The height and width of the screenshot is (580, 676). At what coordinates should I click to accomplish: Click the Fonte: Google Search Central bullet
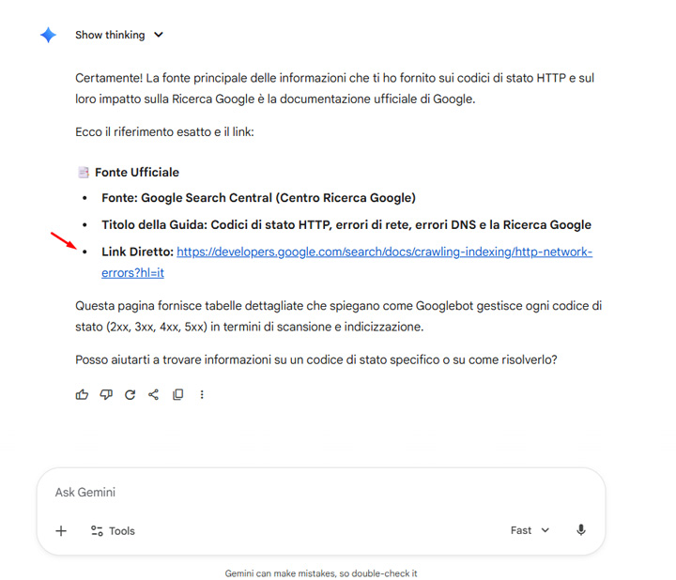tap(258, 199)
